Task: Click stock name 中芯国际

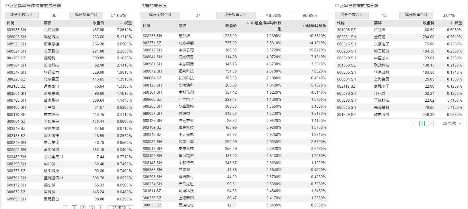Action: [186, 64]
